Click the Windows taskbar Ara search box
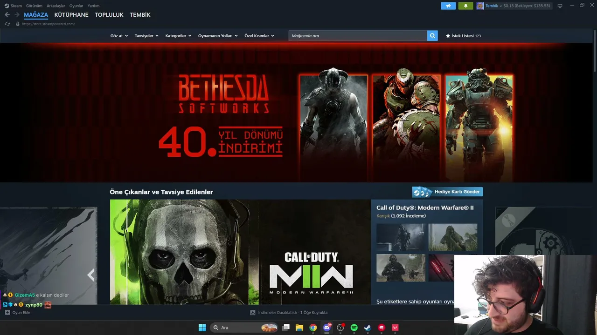This screenshot has height=335, width=597. point(244,328)
